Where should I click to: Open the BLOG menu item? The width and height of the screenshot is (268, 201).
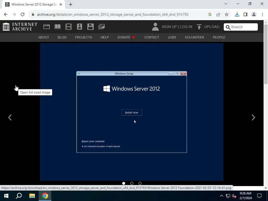click(x=62, y=37)
